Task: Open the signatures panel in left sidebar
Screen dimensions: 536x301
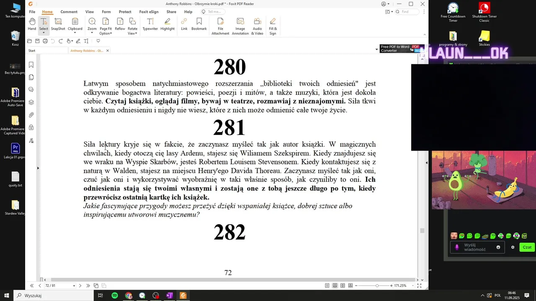Action: [x=31, y=140]
